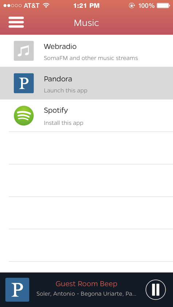Select the Spotify list entry

87,115
